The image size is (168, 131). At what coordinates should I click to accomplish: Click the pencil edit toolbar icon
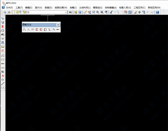tap(135, 13)
